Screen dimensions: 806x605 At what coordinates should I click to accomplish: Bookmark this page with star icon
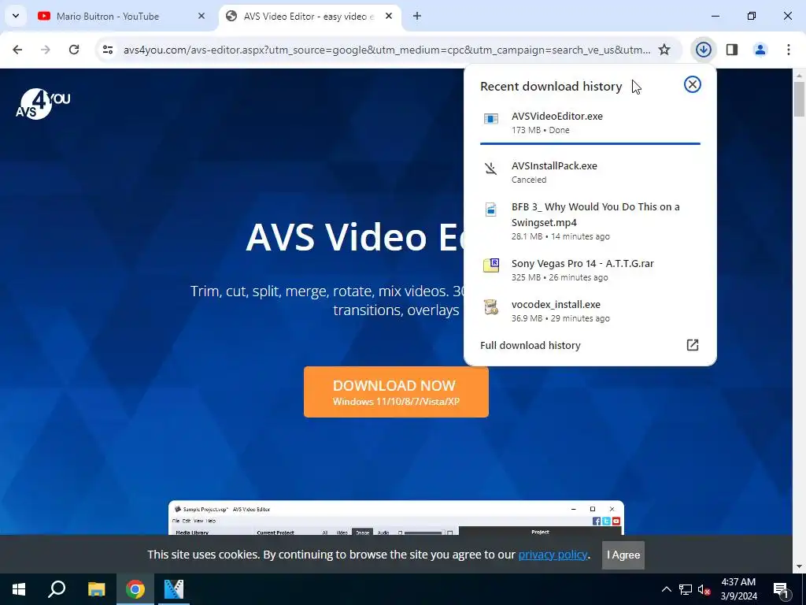[664, 50]
